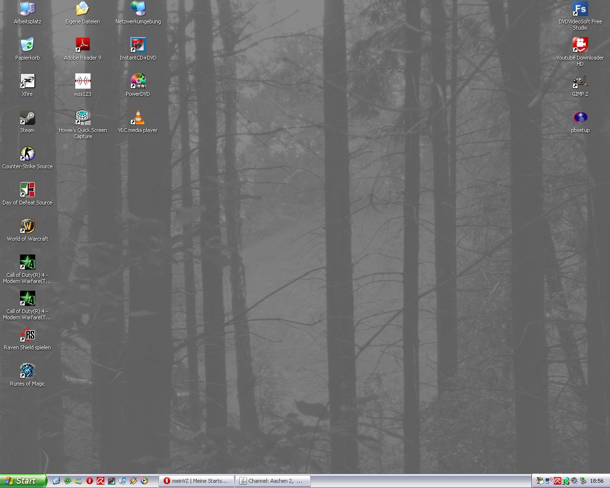Select the Day of Defeat Source icon
The height and width of the screenshot is (488, 610).
(x=27, y=194)
